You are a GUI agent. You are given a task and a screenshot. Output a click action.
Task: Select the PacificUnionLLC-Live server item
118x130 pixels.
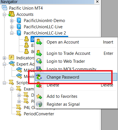[43, 27]
